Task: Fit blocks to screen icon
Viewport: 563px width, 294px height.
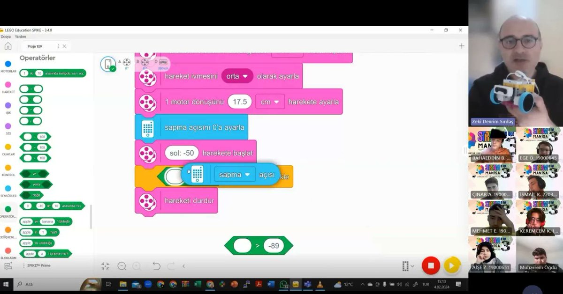Action: click(105, 266)
